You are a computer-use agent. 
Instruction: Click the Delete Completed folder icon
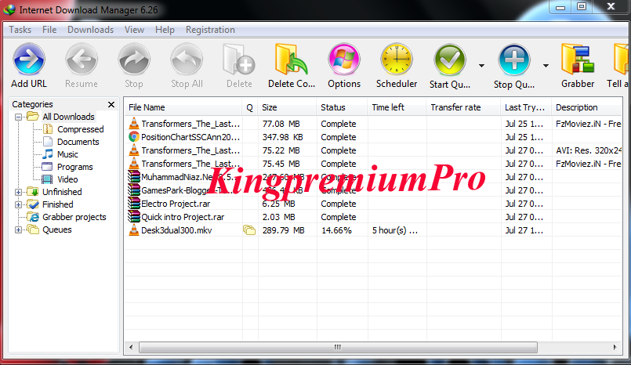tap(292, 60)
